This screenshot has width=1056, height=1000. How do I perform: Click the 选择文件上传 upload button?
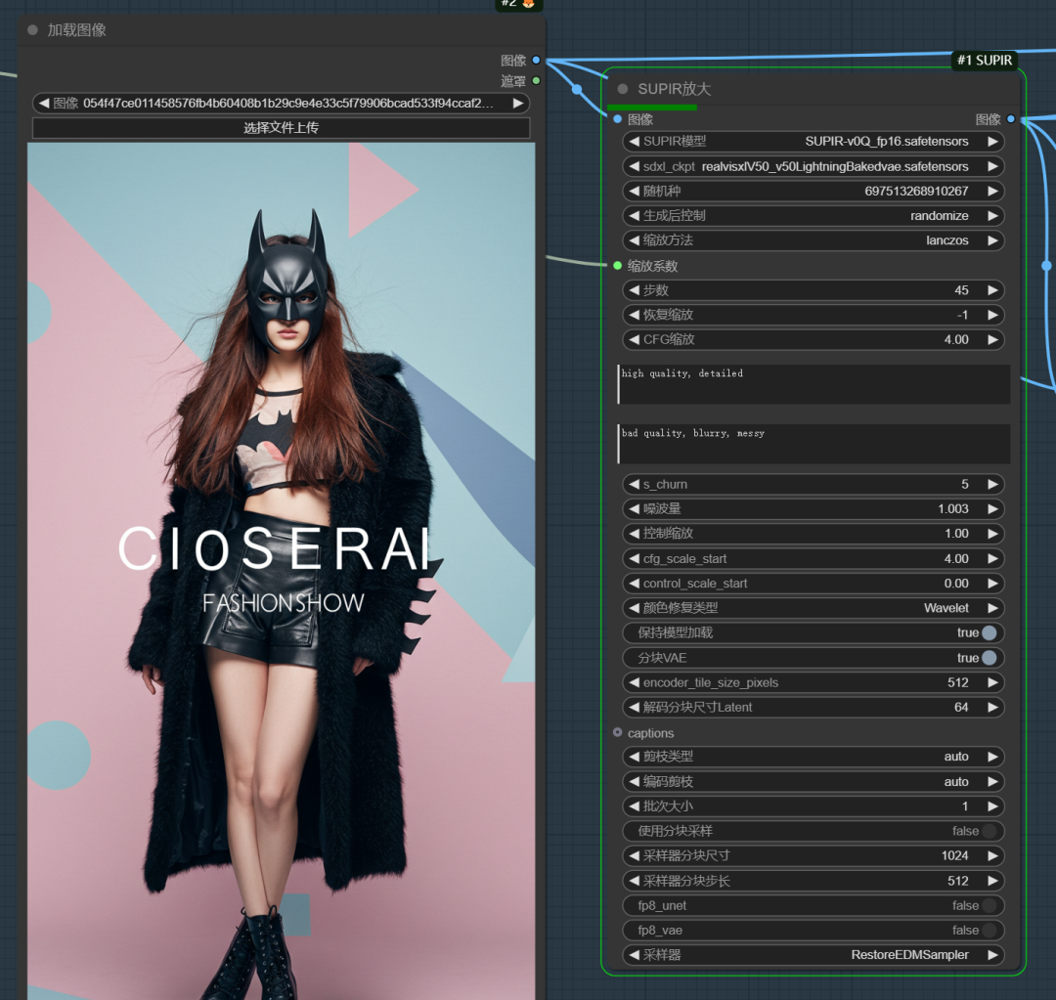click(x=281, y=128)
